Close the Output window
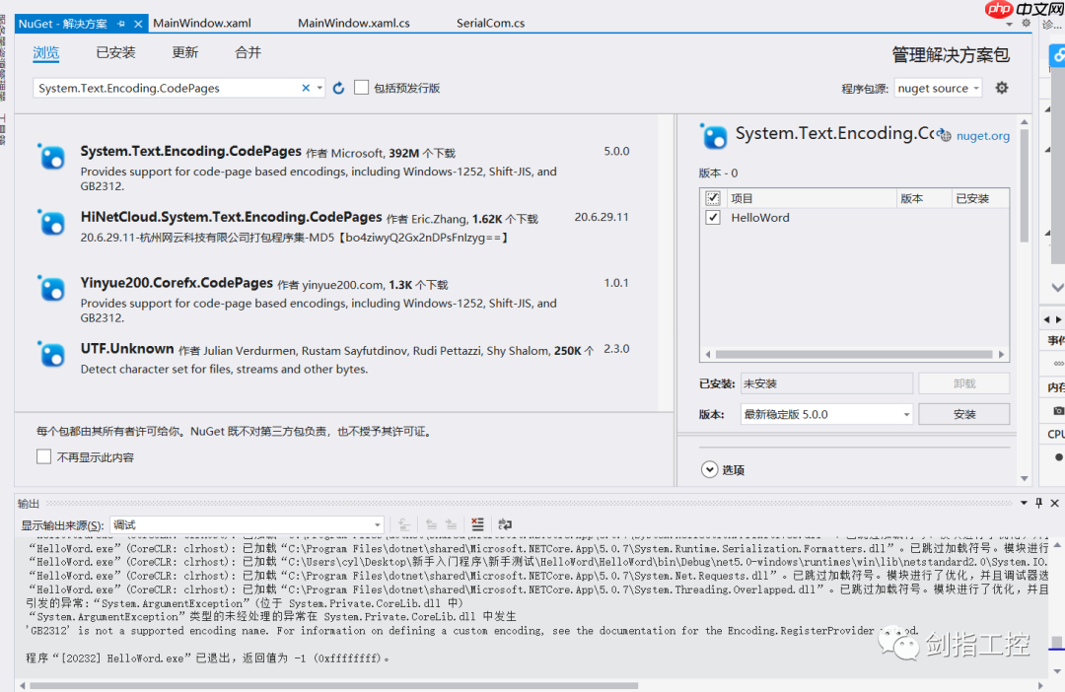 tap(1054, 503)
